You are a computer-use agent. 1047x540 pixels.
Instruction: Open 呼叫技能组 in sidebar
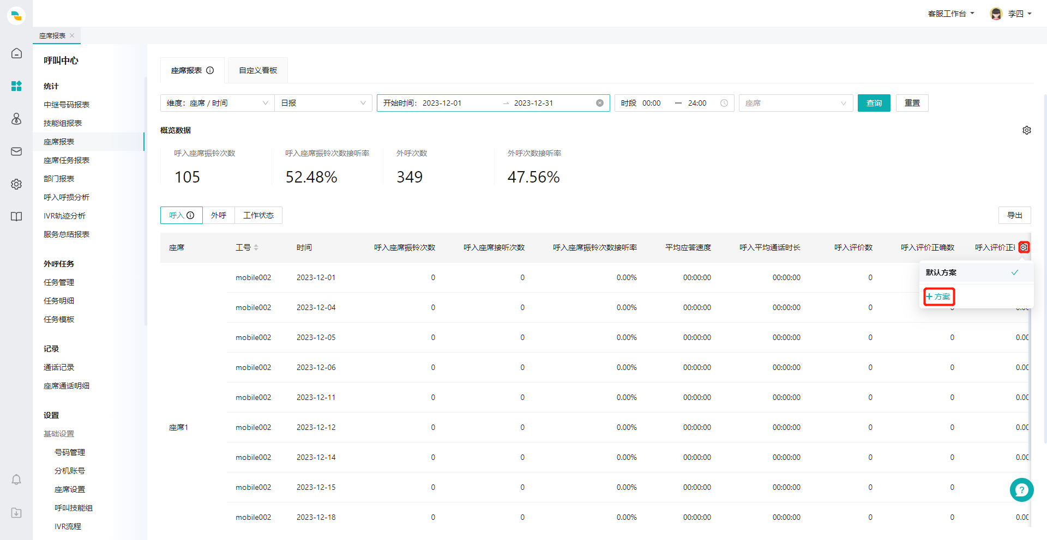[x=74, y=508]
